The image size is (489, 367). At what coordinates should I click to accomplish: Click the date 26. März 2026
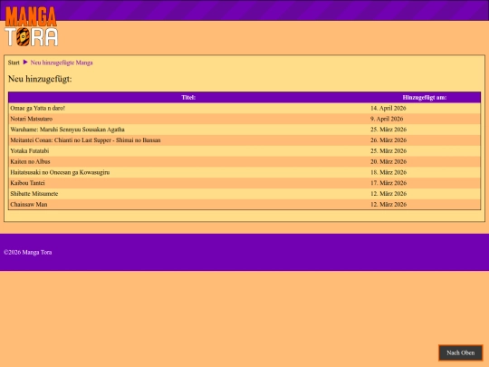coord(388,140)
